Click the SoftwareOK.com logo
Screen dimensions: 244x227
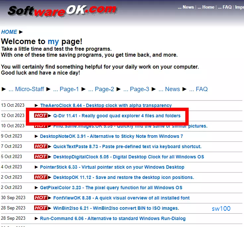(x=62, y=11)
